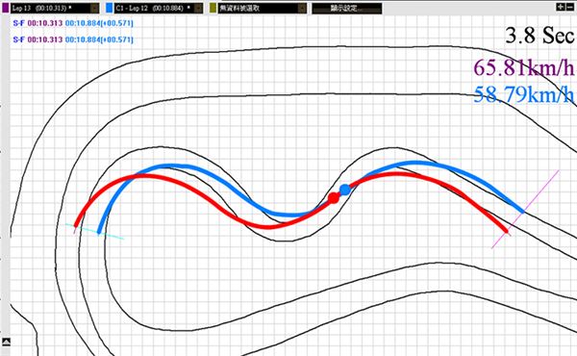Click the blue position marker dot

345,190
